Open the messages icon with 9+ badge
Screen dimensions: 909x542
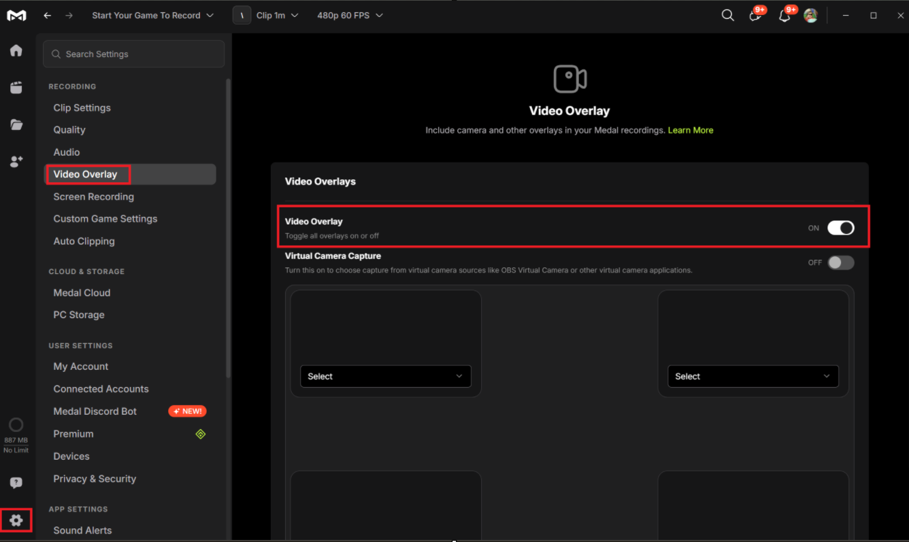[755, 16]
